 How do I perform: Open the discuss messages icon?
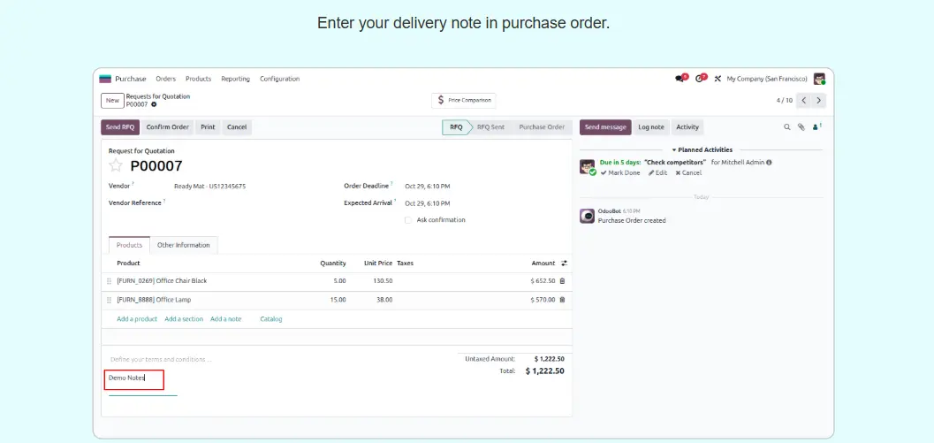coord(680,79)
